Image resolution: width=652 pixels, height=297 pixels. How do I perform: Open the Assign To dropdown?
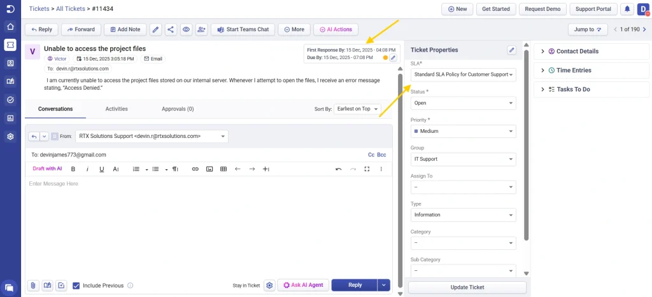tap(464, 187)
